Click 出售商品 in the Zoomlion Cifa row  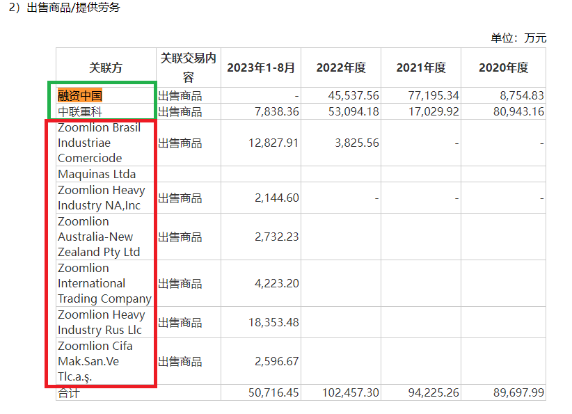tap(180, 362)
